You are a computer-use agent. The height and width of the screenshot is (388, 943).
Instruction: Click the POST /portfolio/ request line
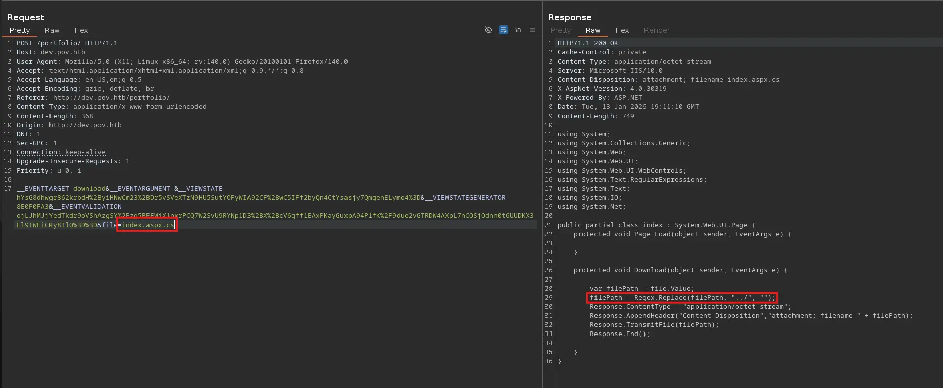click(x=67, y=43)
